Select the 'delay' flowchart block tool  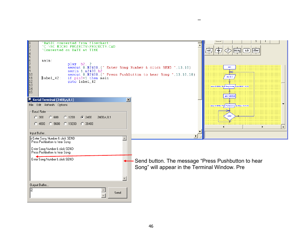click(x=237, y=50)
